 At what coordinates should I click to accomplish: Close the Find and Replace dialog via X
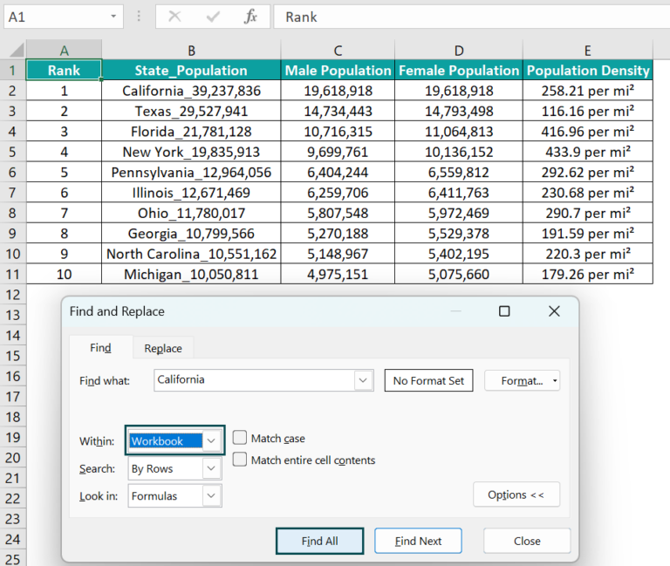(554, 311)
